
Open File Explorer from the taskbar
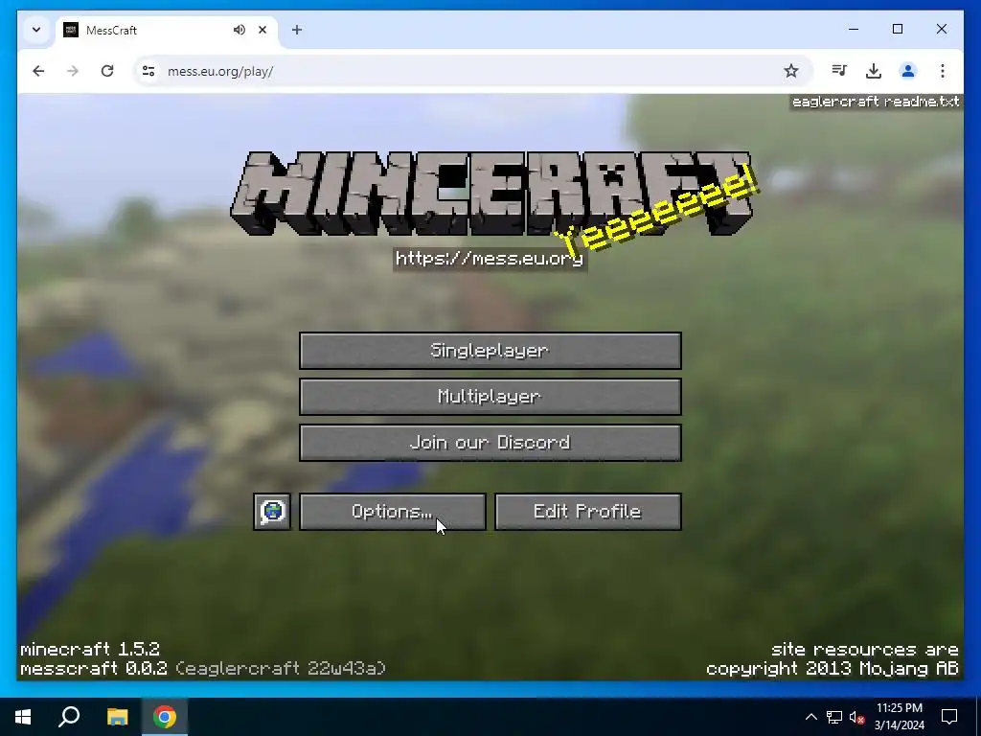[x=117, y=717]
